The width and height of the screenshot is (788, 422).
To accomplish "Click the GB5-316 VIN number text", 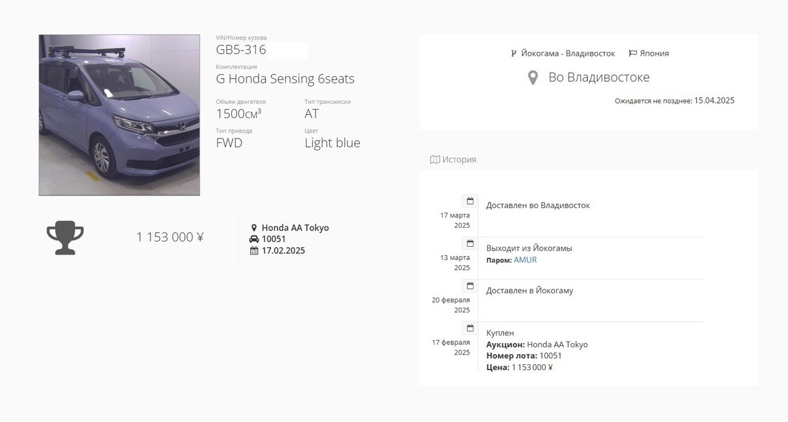I will (x=241, y=50).
